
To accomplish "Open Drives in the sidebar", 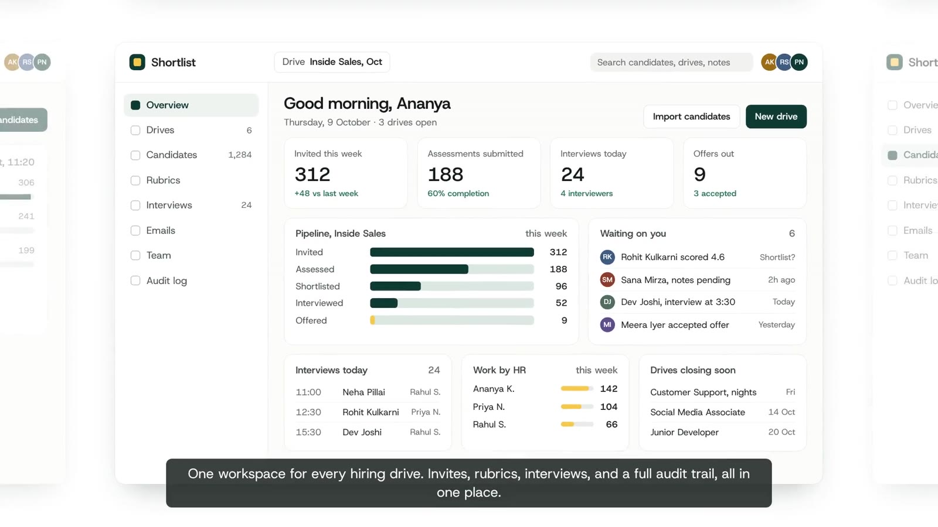I will 191,130.
